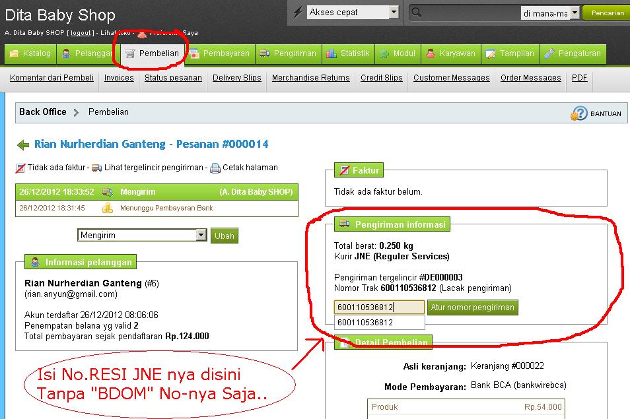Expand the Akses cepat dropdown

coord(394,12)
